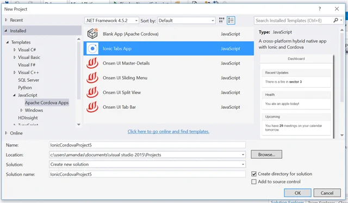Click the preview pane scroll down arrow
Viewport: 348px width, 203px height.
pos(342,135)
